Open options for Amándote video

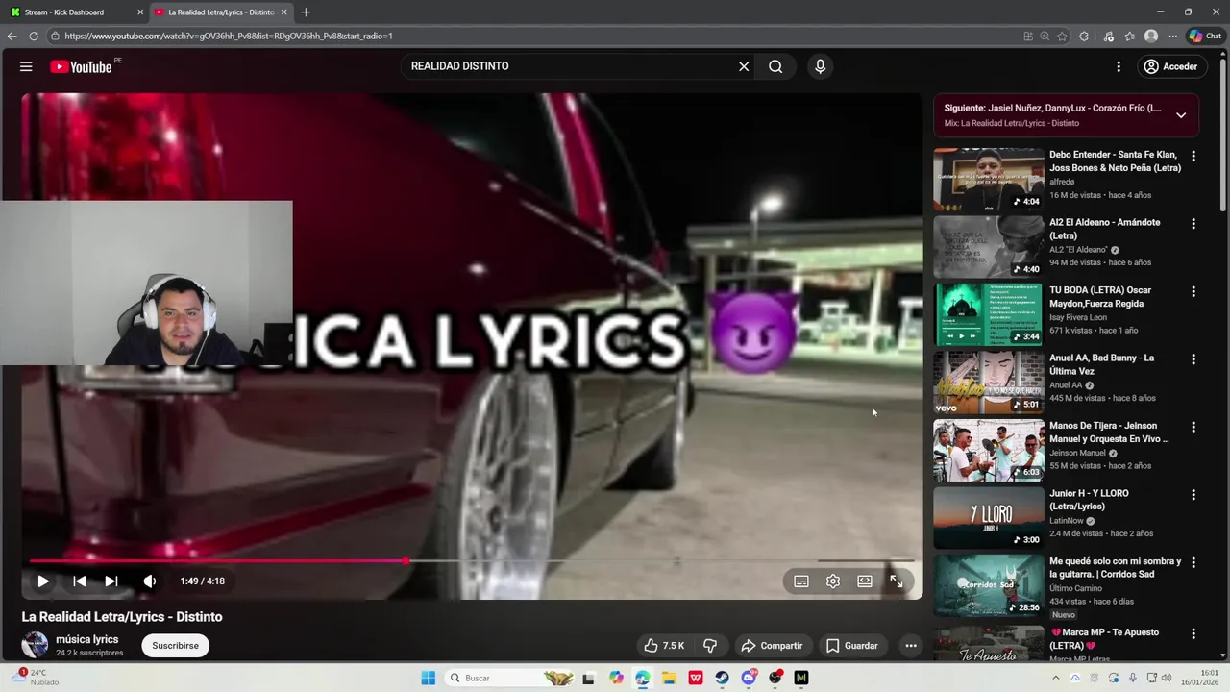pos(1193,223)
